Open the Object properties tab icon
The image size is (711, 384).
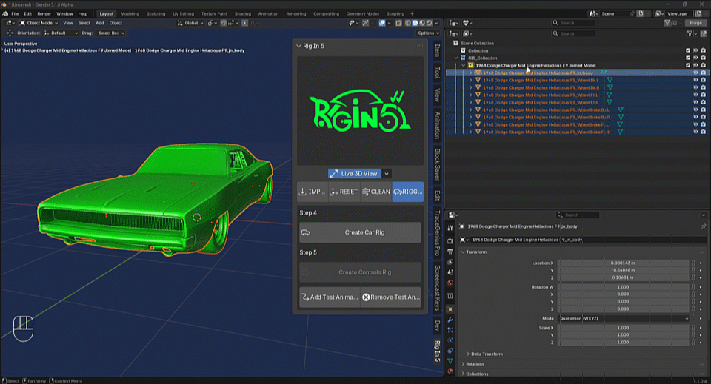point(450,309)
